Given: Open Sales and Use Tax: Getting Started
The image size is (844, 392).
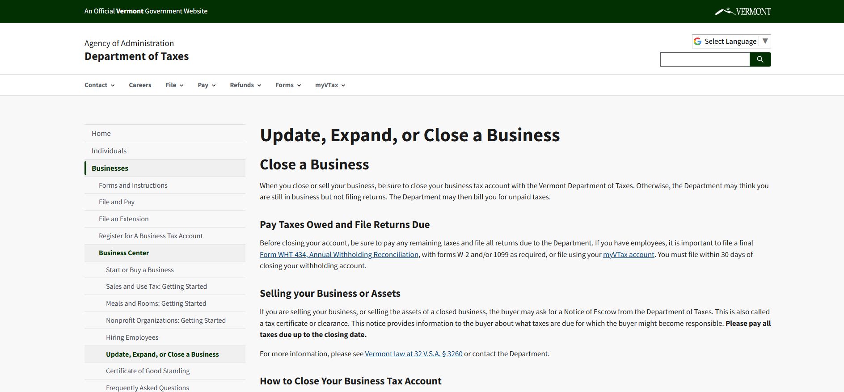Looking at the screenshot, I should coord(165,287).
